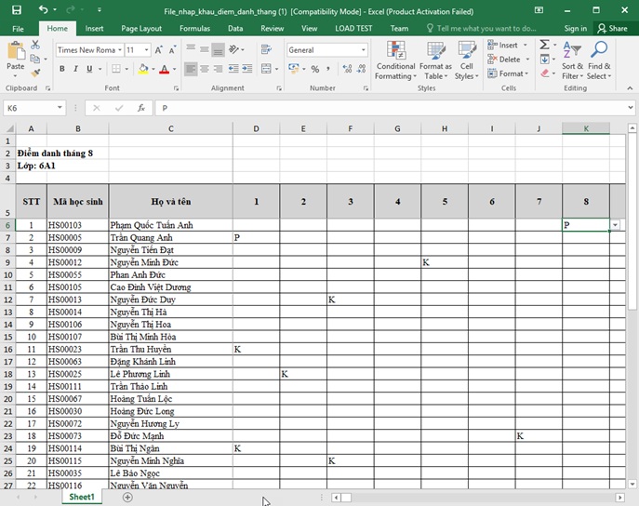Toggle Italic formatting

[x=75, y=69]
